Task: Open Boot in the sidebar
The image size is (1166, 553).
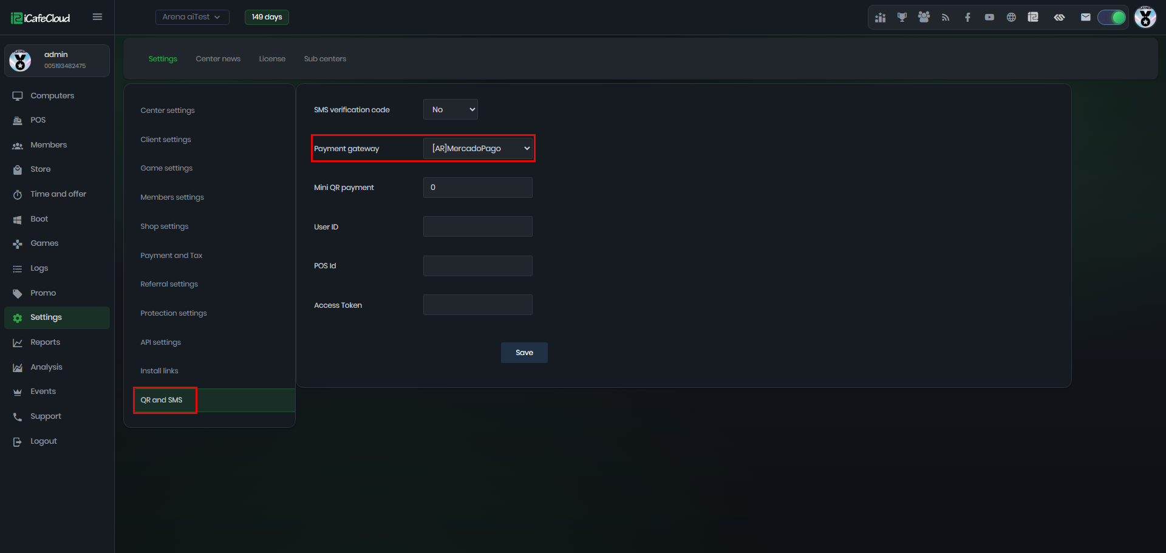Action: [x=57, y=219]
